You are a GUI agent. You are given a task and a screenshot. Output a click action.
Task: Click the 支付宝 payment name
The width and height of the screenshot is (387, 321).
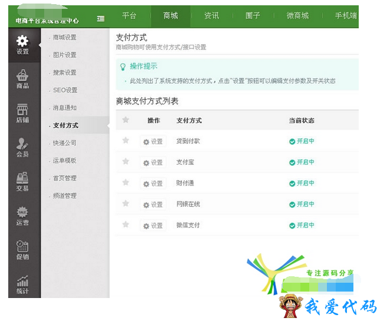185,162
